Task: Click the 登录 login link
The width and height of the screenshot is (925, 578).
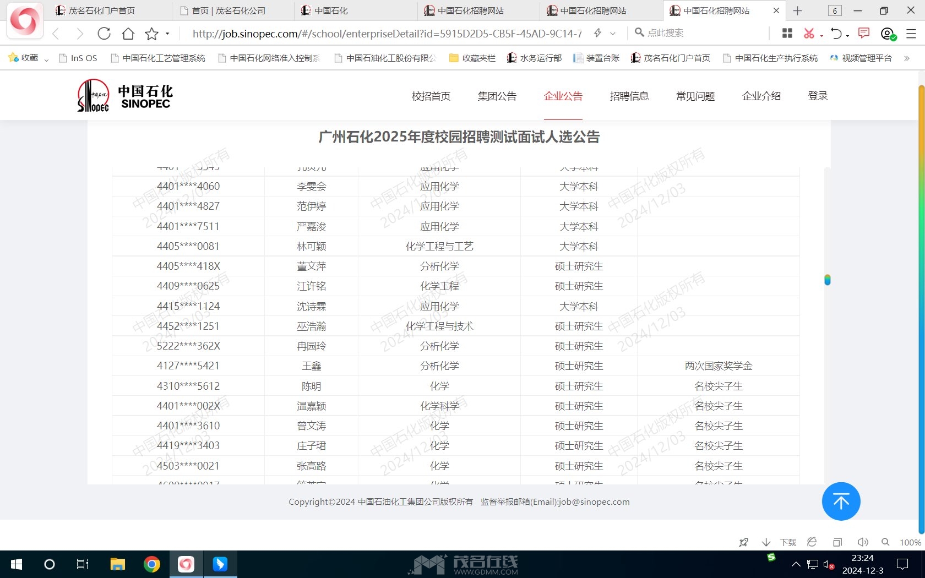Action: click(818, 96)
